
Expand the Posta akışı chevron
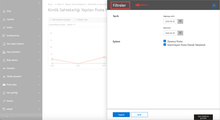pos(39,84)
